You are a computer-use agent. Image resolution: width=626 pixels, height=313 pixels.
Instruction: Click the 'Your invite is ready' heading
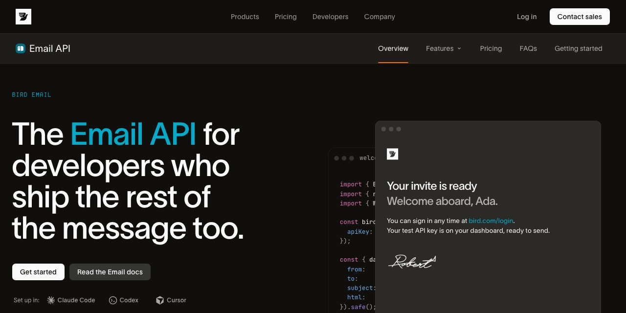[432, 186]
